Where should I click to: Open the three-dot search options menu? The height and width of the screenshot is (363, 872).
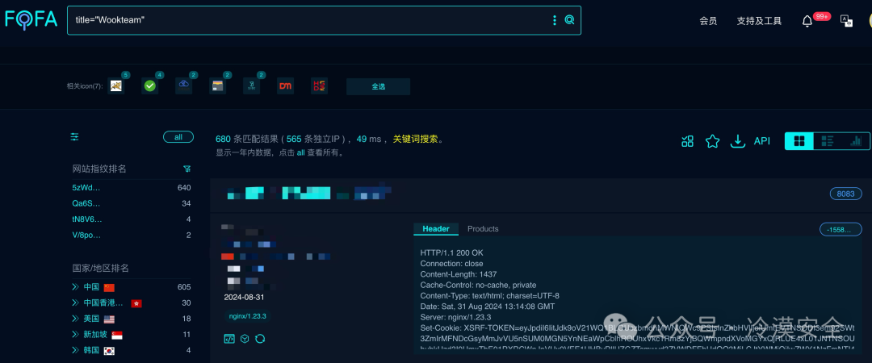click(554, 20)
